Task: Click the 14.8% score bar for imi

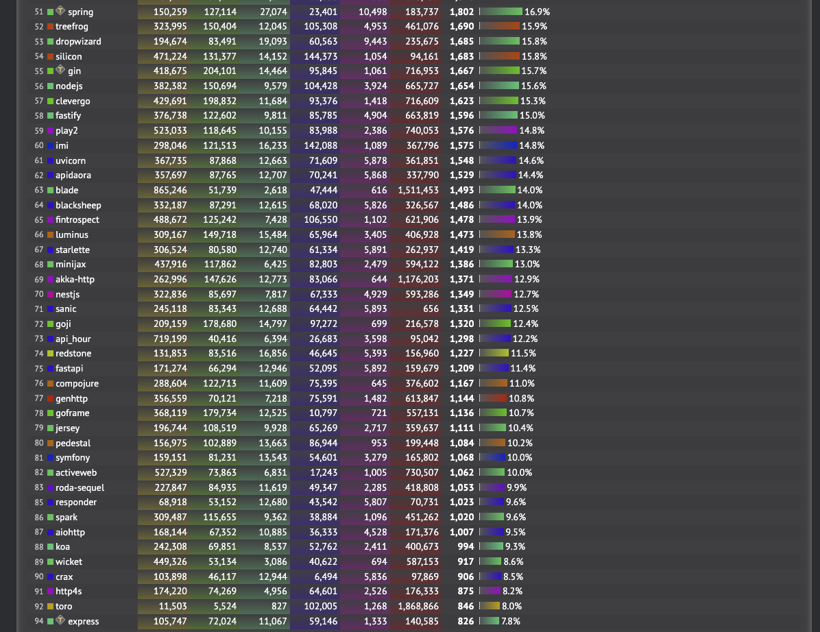Action: 498,145
